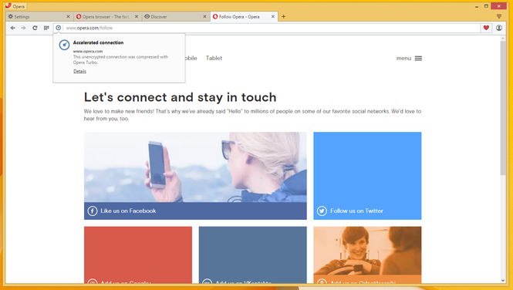Image resolution: width=513 pixels, height=290 pixels.
Task: Maximize the Opera window
Action: coord(486,6)
